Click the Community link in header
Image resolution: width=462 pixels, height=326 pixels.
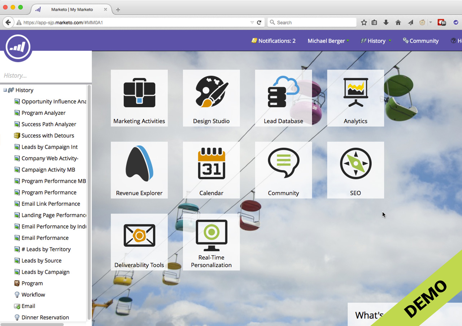coord(421,41)
